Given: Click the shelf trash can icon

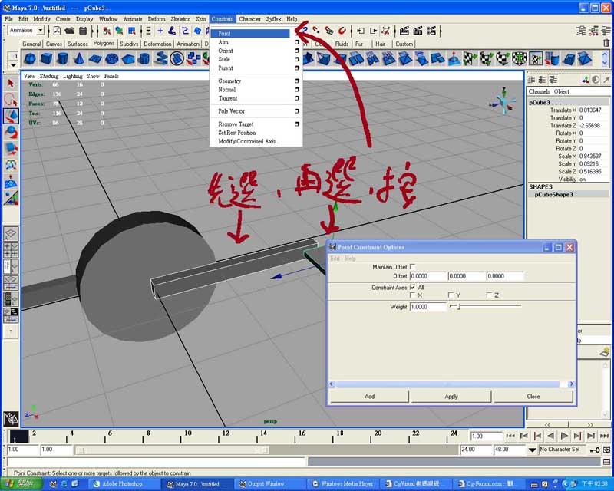Looking at the screenshot, I should pos(606,43).
